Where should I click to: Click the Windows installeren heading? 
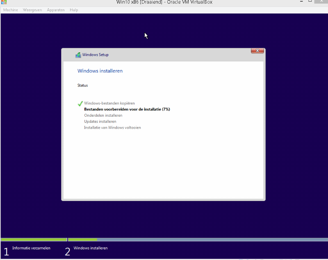[100, 71]
